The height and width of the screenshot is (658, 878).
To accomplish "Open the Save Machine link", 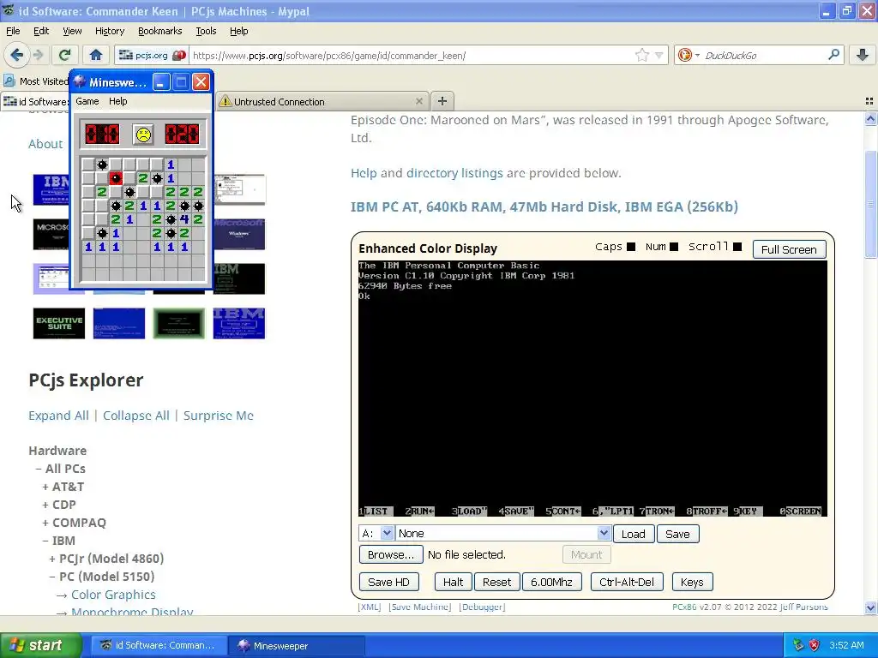I will [x=420, y=607].
